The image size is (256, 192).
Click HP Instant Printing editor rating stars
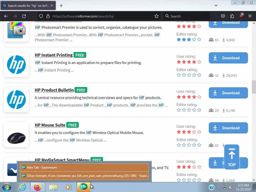(189, 75)
